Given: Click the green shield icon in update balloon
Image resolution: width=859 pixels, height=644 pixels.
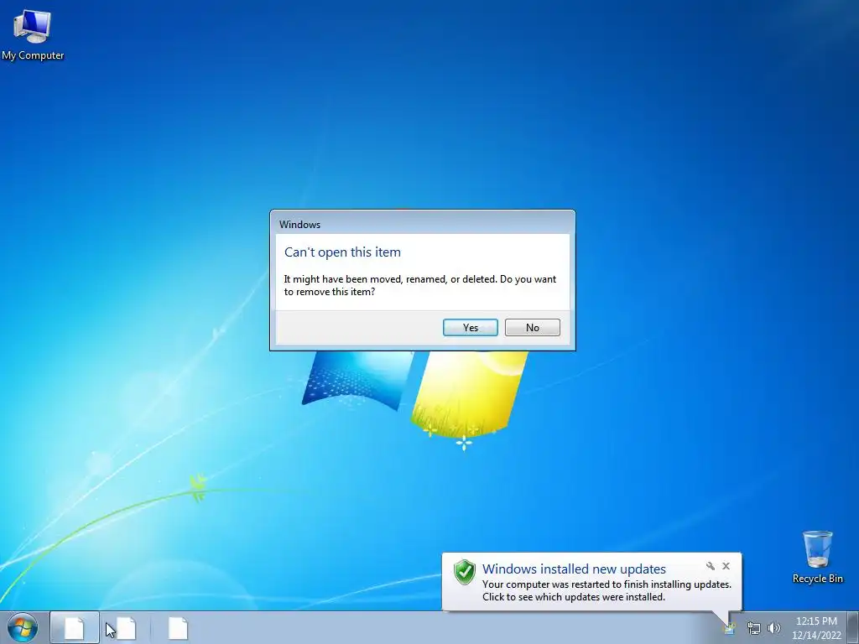Looking at the screenshot, I should click(465, 572).
